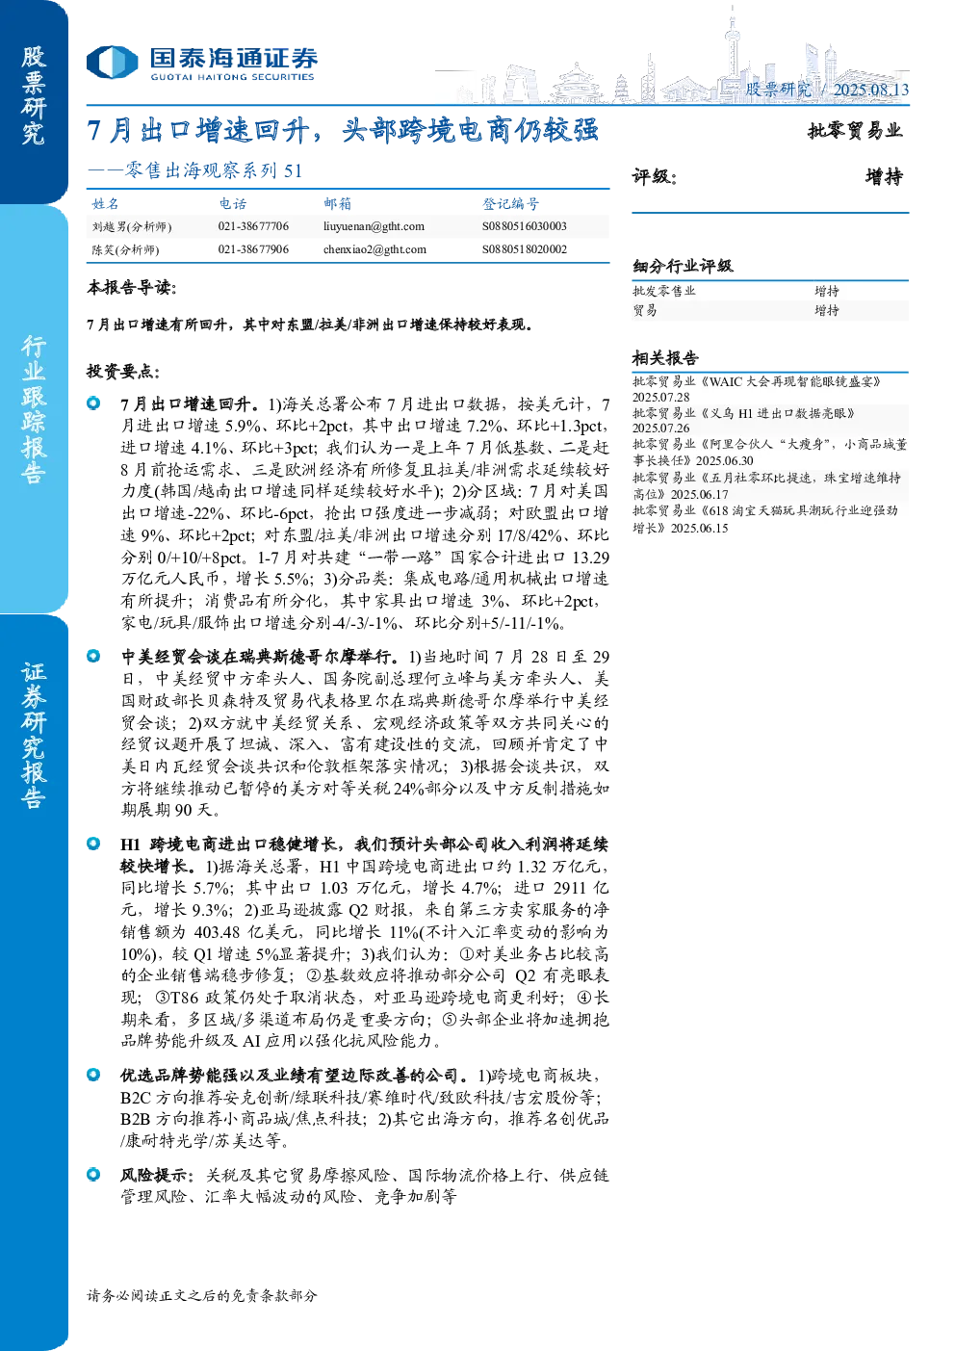Click the 细分行业评级 heading
Screen dimensions: 955x1351
point(683,266)
